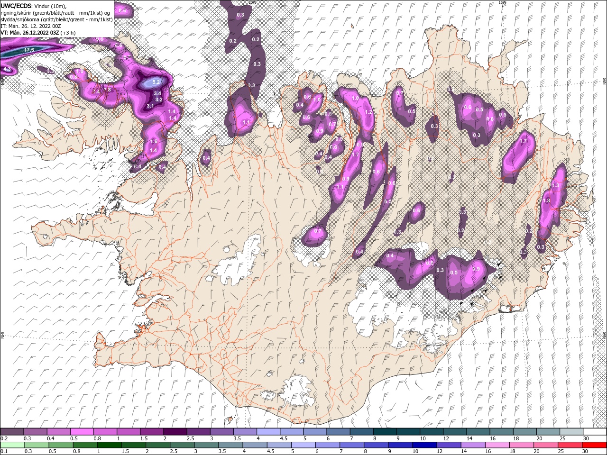The height and width of the screenshot is (455, 607).
Task: Click the bold 'VT: Mán. 26.12.2022 03Z' valid time
Action: (30, 33)
